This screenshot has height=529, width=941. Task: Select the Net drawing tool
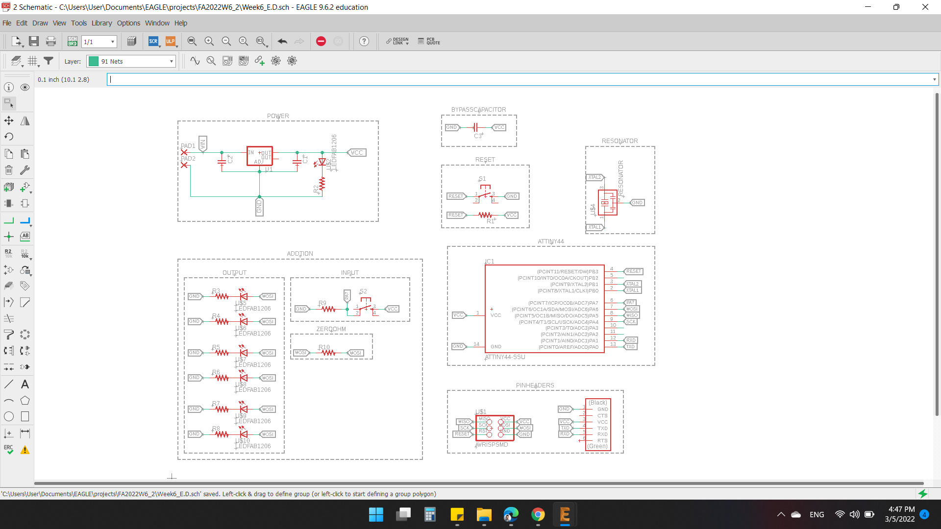point(9,221)
